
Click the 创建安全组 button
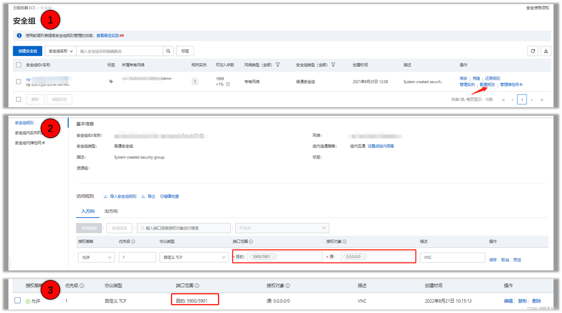(28, 51)
